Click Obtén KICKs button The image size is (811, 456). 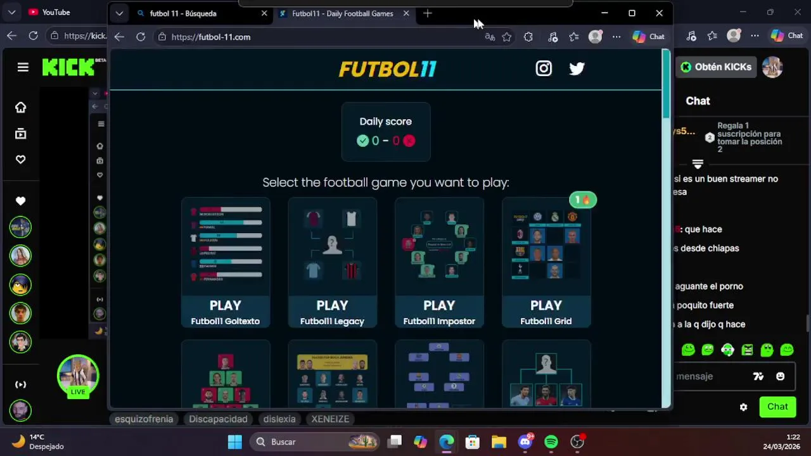pyautogui.click(x=716, y=67)
